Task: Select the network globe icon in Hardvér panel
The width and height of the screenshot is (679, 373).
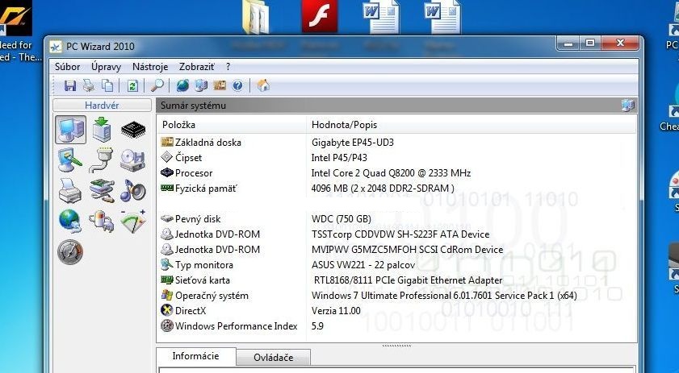Action: point(70,221)
